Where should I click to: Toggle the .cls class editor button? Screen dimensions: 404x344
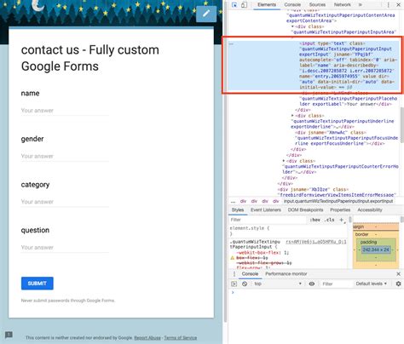(330, 220)
